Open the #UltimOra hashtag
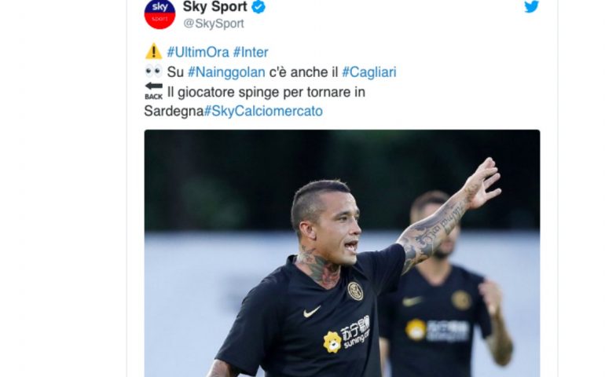This screenshot has height=377, width=605. click(197, 52)
